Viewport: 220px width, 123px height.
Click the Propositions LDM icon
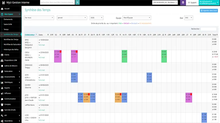[x=2, y=60]
